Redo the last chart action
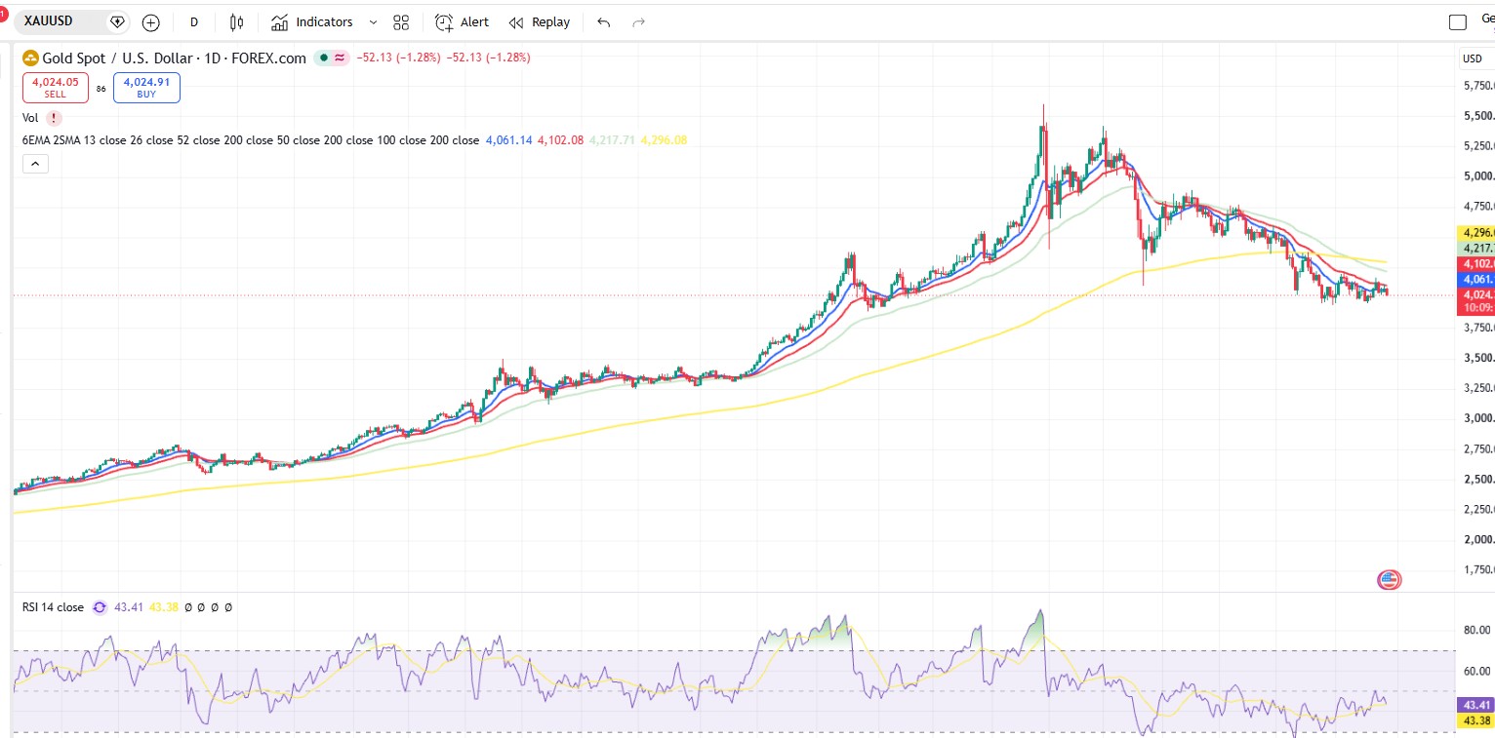Screen dimensions: 1495x738 coord(639,21)
